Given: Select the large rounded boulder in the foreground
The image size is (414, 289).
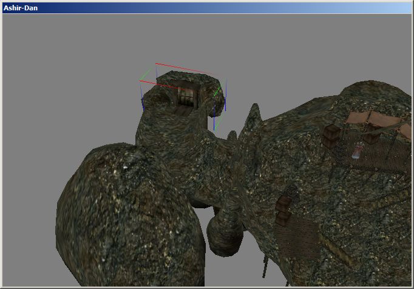Looking at the screenshot, I should [x=131, y=216].
